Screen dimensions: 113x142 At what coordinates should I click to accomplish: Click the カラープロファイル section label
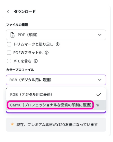(20, 70)
